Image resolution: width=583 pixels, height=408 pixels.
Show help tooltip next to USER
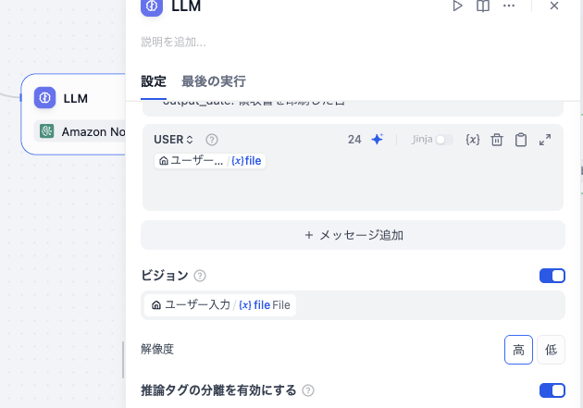tap(212, 140)
